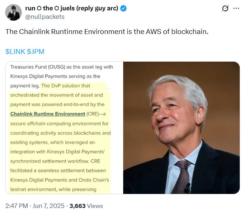Open the photo of the gray-haired man
Screen dimensions: 246x212
click(x=181, y=127)
